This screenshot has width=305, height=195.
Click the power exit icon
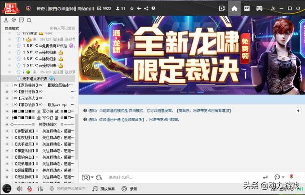click(x=298, y=9)
